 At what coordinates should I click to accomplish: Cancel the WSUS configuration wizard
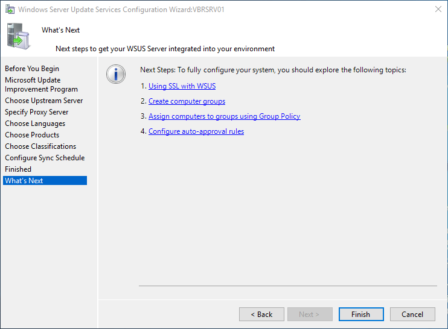[412, 314]
